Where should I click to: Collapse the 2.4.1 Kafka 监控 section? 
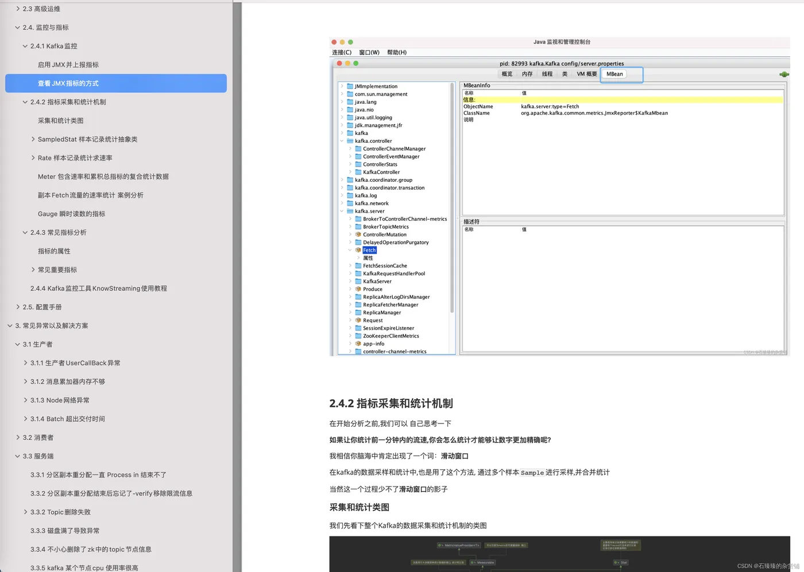(25, 46)
